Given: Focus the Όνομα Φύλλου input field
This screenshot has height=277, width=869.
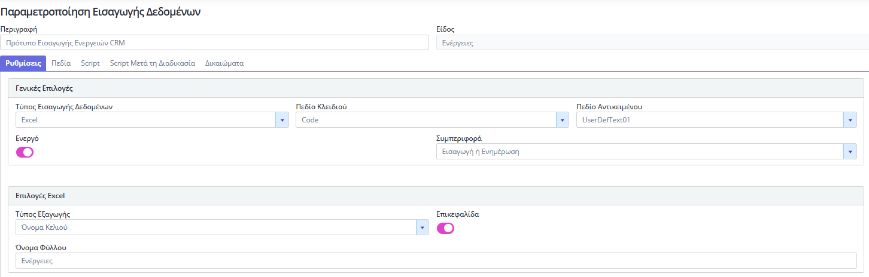Looking at the screenshot, I should (x=436, y=261).
